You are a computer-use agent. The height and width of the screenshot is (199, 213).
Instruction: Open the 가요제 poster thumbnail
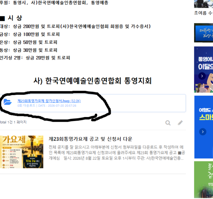click(x=22, y=152)
